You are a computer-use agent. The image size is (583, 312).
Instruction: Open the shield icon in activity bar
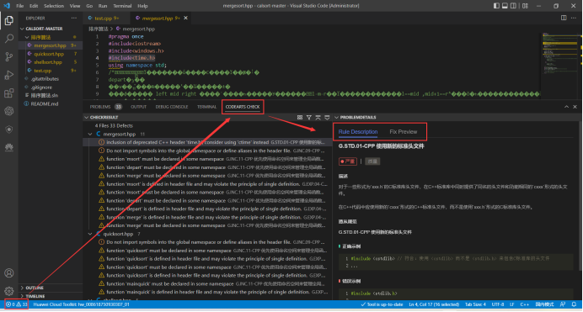click(9, 130)
